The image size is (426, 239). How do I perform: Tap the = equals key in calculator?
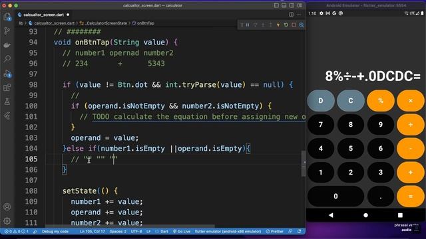coord(411,197)
